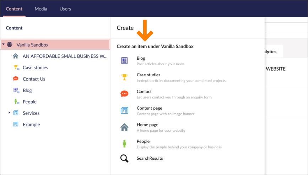Open the Media section tab
308x175 pixels.
click(41, 9)
